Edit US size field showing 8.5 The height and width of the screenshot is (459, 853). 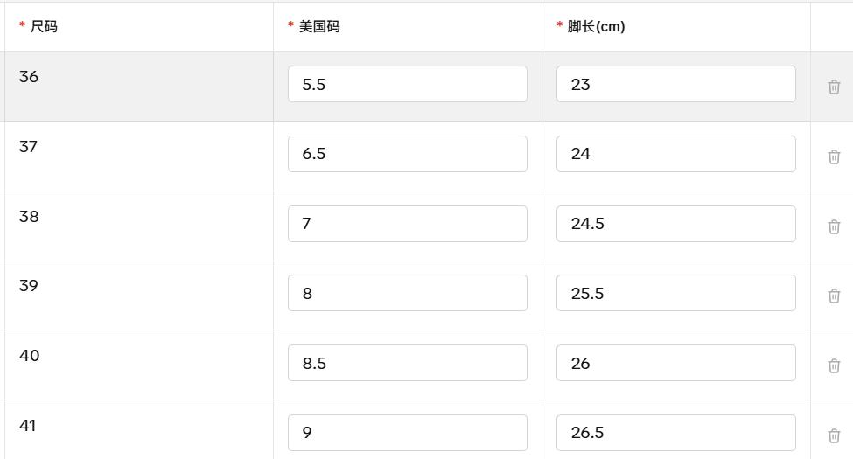point(407,363)
